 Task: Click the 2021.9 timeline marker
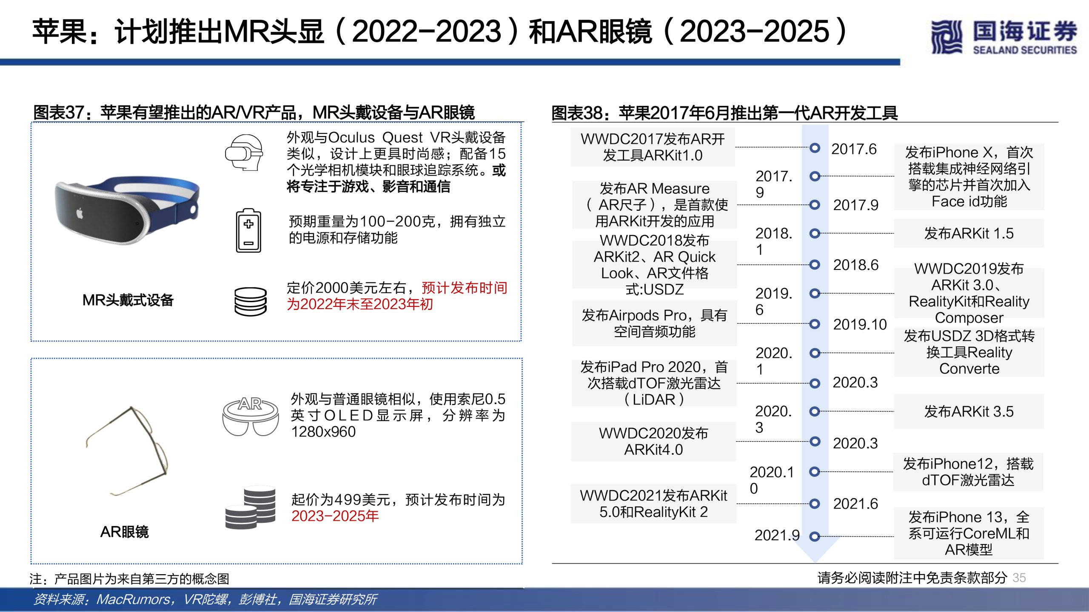815,537
